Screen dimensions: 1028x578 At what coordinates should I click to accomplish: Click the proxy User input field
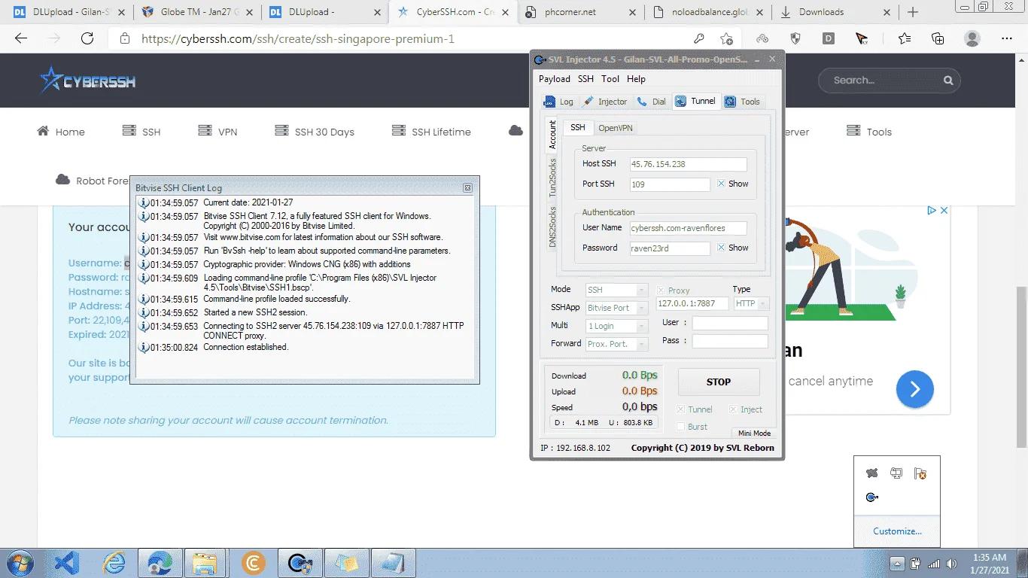point(730,323)
